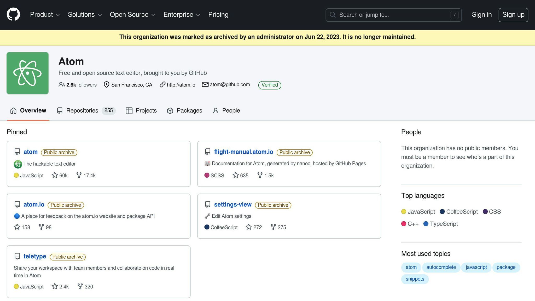Switch to the Repositories tab
Screen dimensions: 535x301
[82, 111]
